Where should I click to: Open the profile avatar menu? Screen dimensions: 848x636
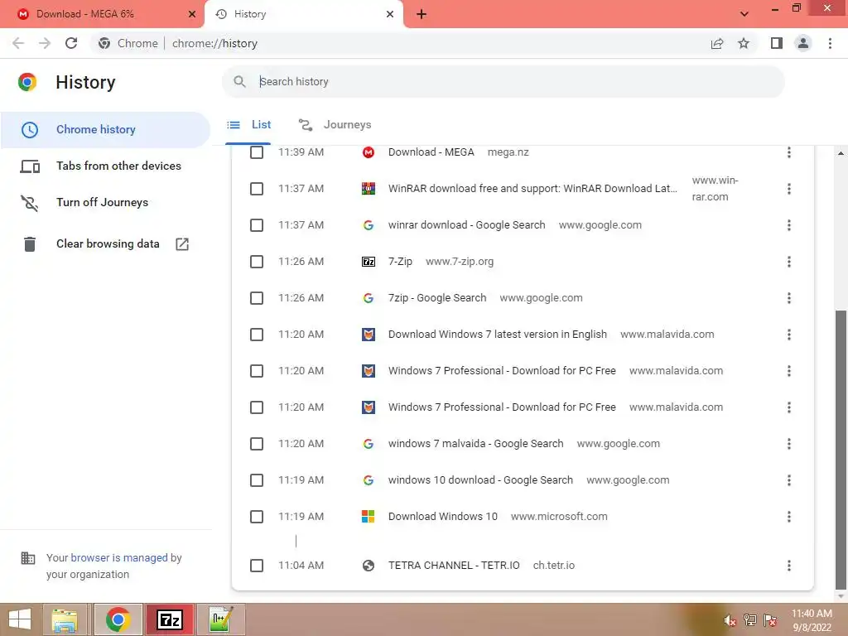click(803, 43)
